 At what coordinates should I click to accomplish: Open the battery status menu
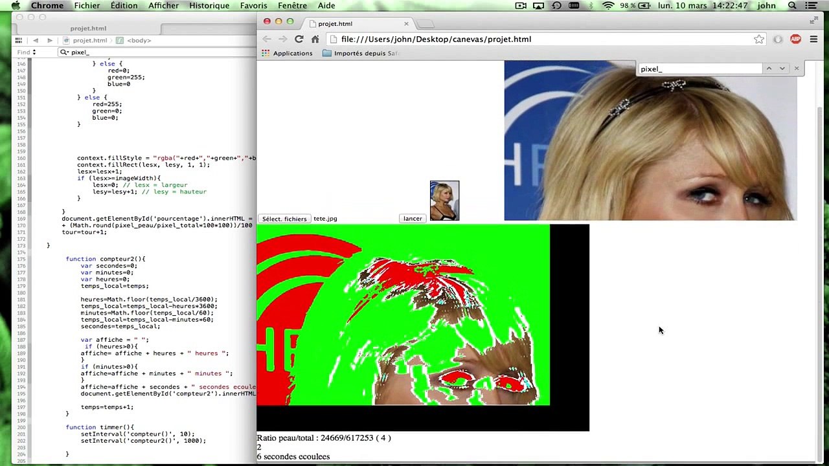(635, 6)
